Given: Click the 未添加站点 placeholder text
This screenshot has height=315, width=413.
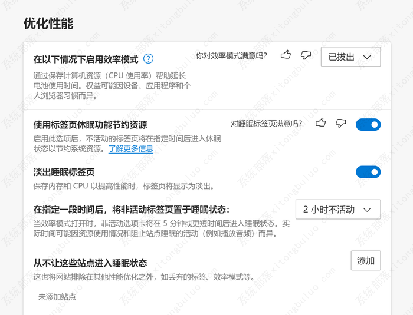Looking at the screenshot, I should pos(57,297).
